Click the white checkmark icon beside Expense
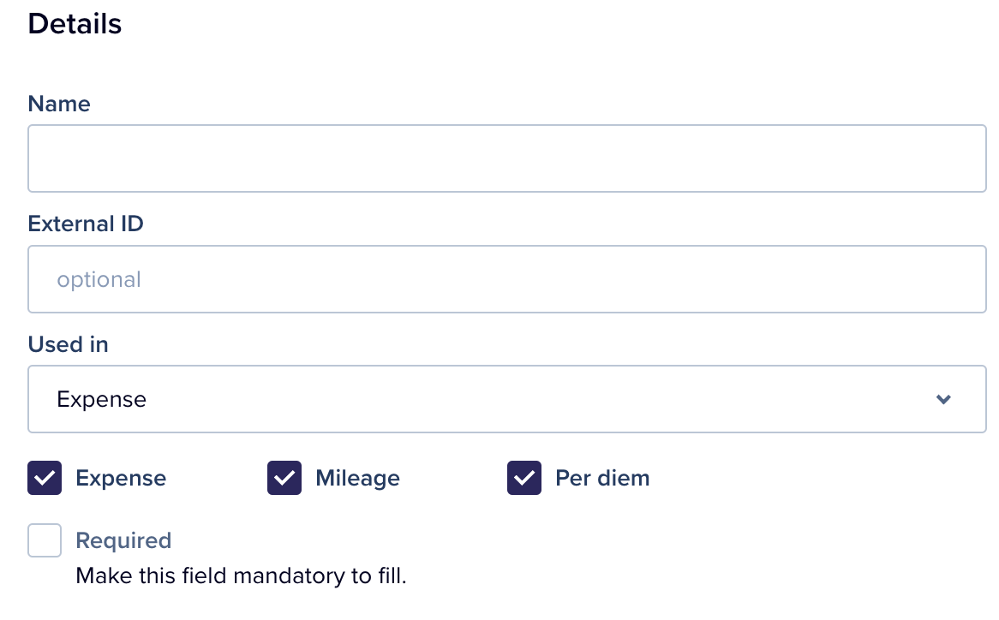Viewport: 999px width, 620px height. point(45,478)
